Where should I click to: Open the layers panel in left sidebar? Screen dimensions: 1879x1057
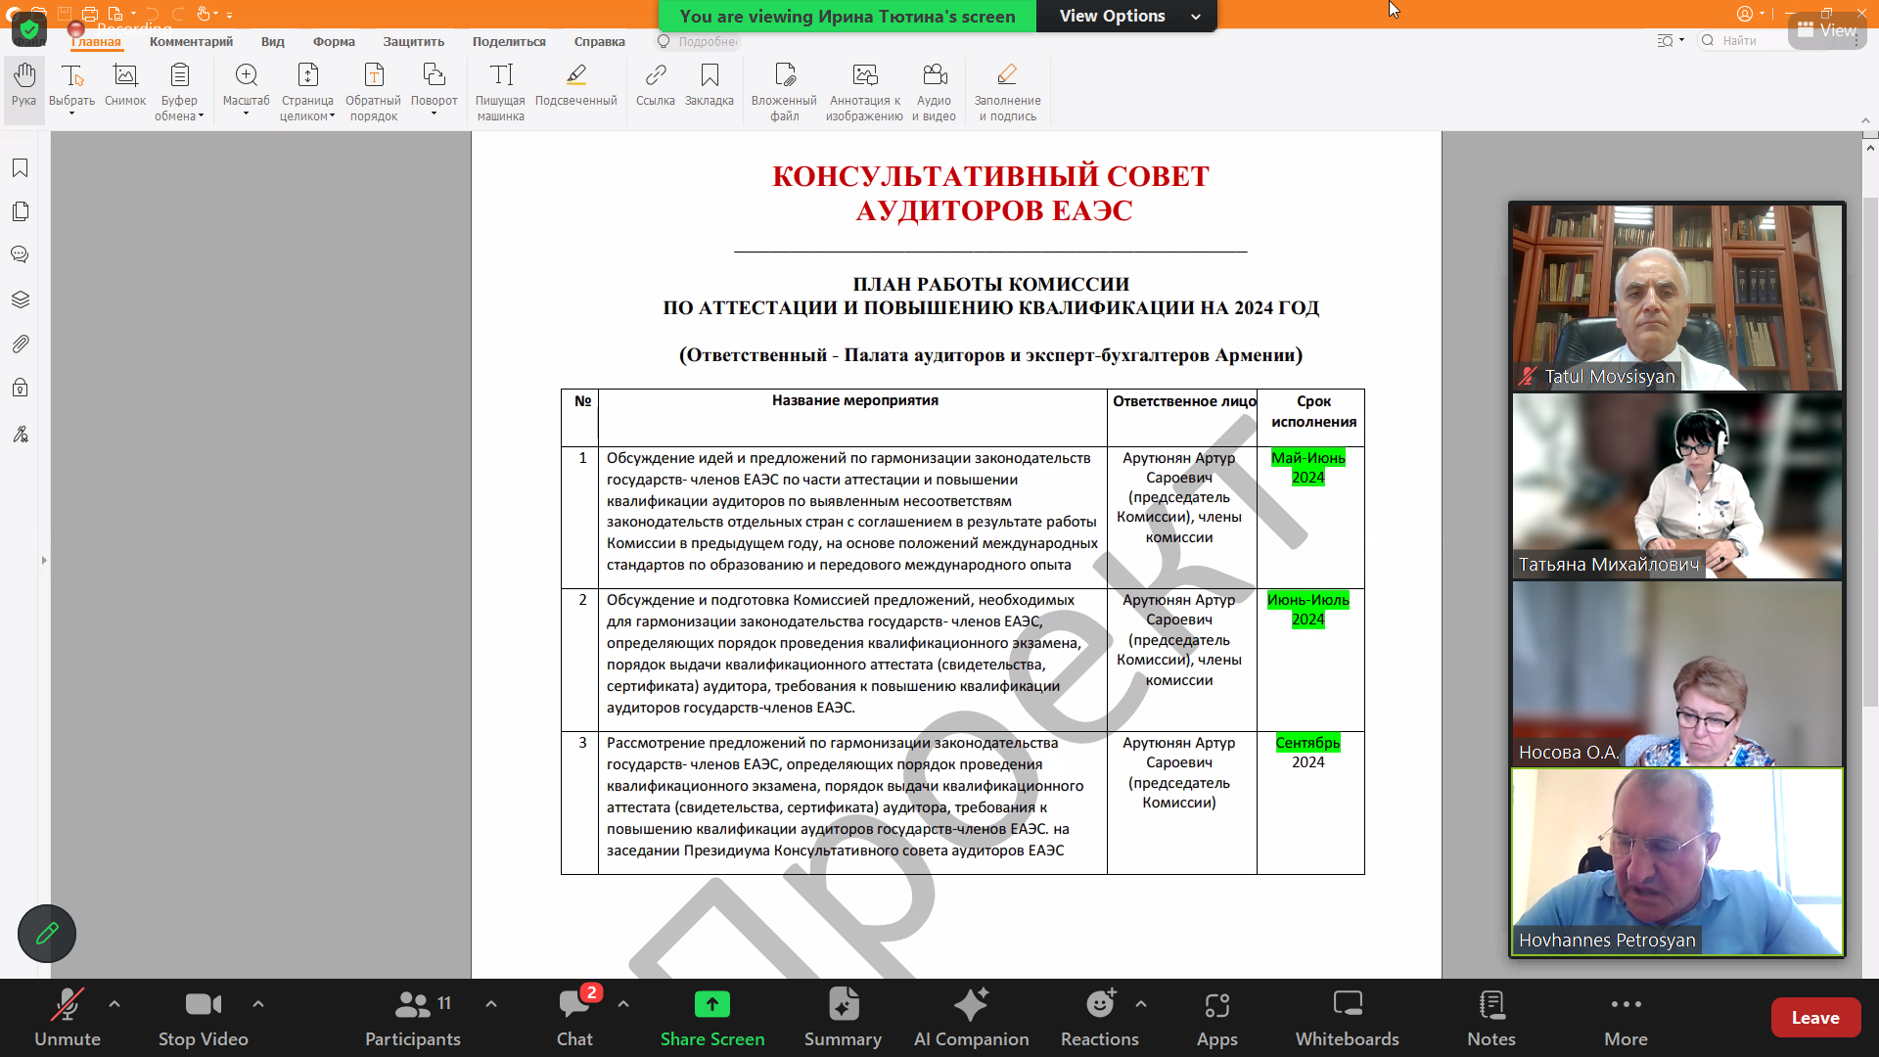pyautogui.click(x=21, y=299)
